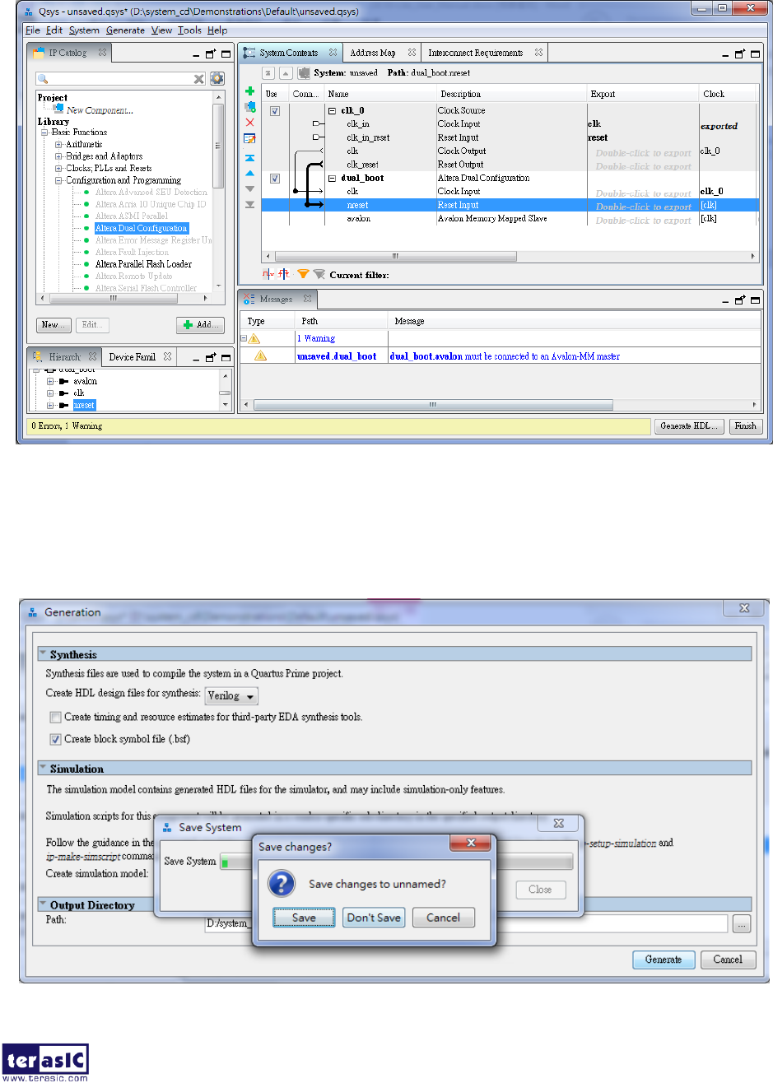Move selected component to bottom
Viewport: 773px width, 1083px height.
point(250,203)
